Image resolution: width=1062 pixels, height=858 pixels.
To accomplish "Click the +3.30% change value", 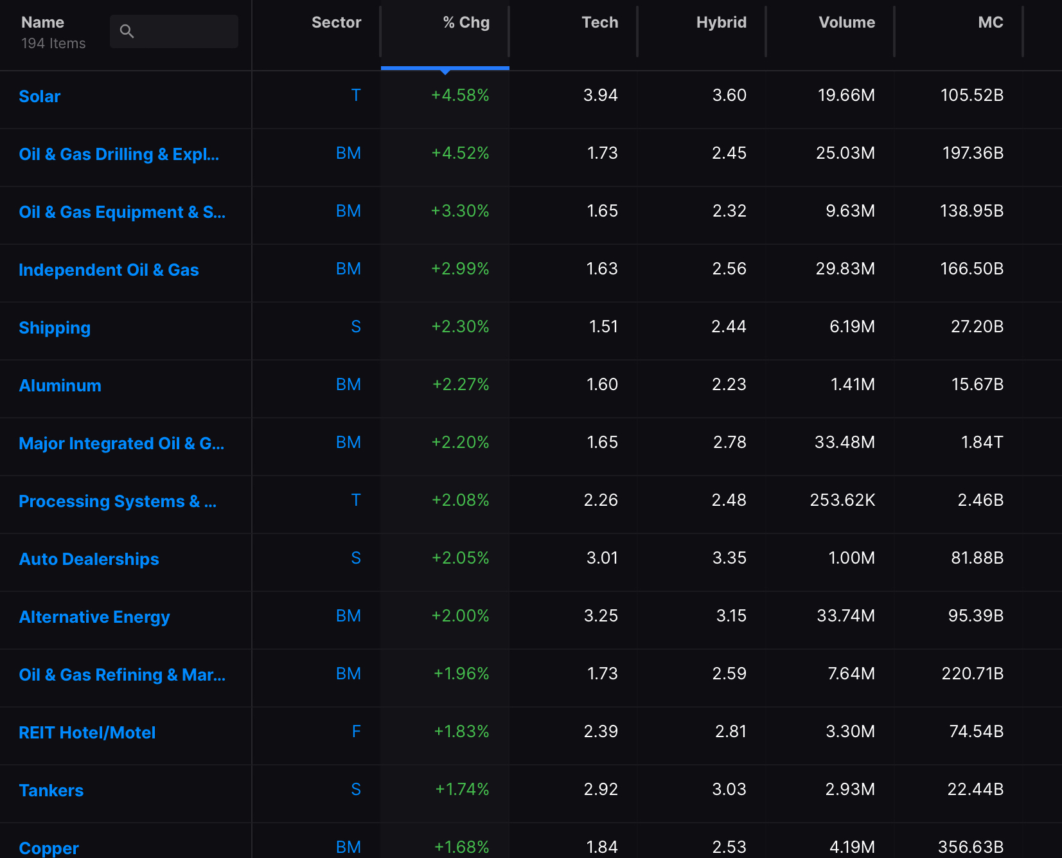I will pos(460,211).
